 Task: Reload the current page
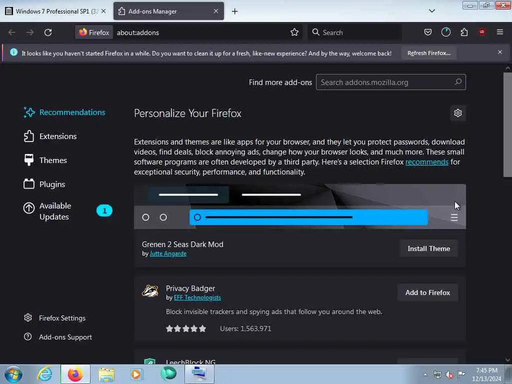48,32
